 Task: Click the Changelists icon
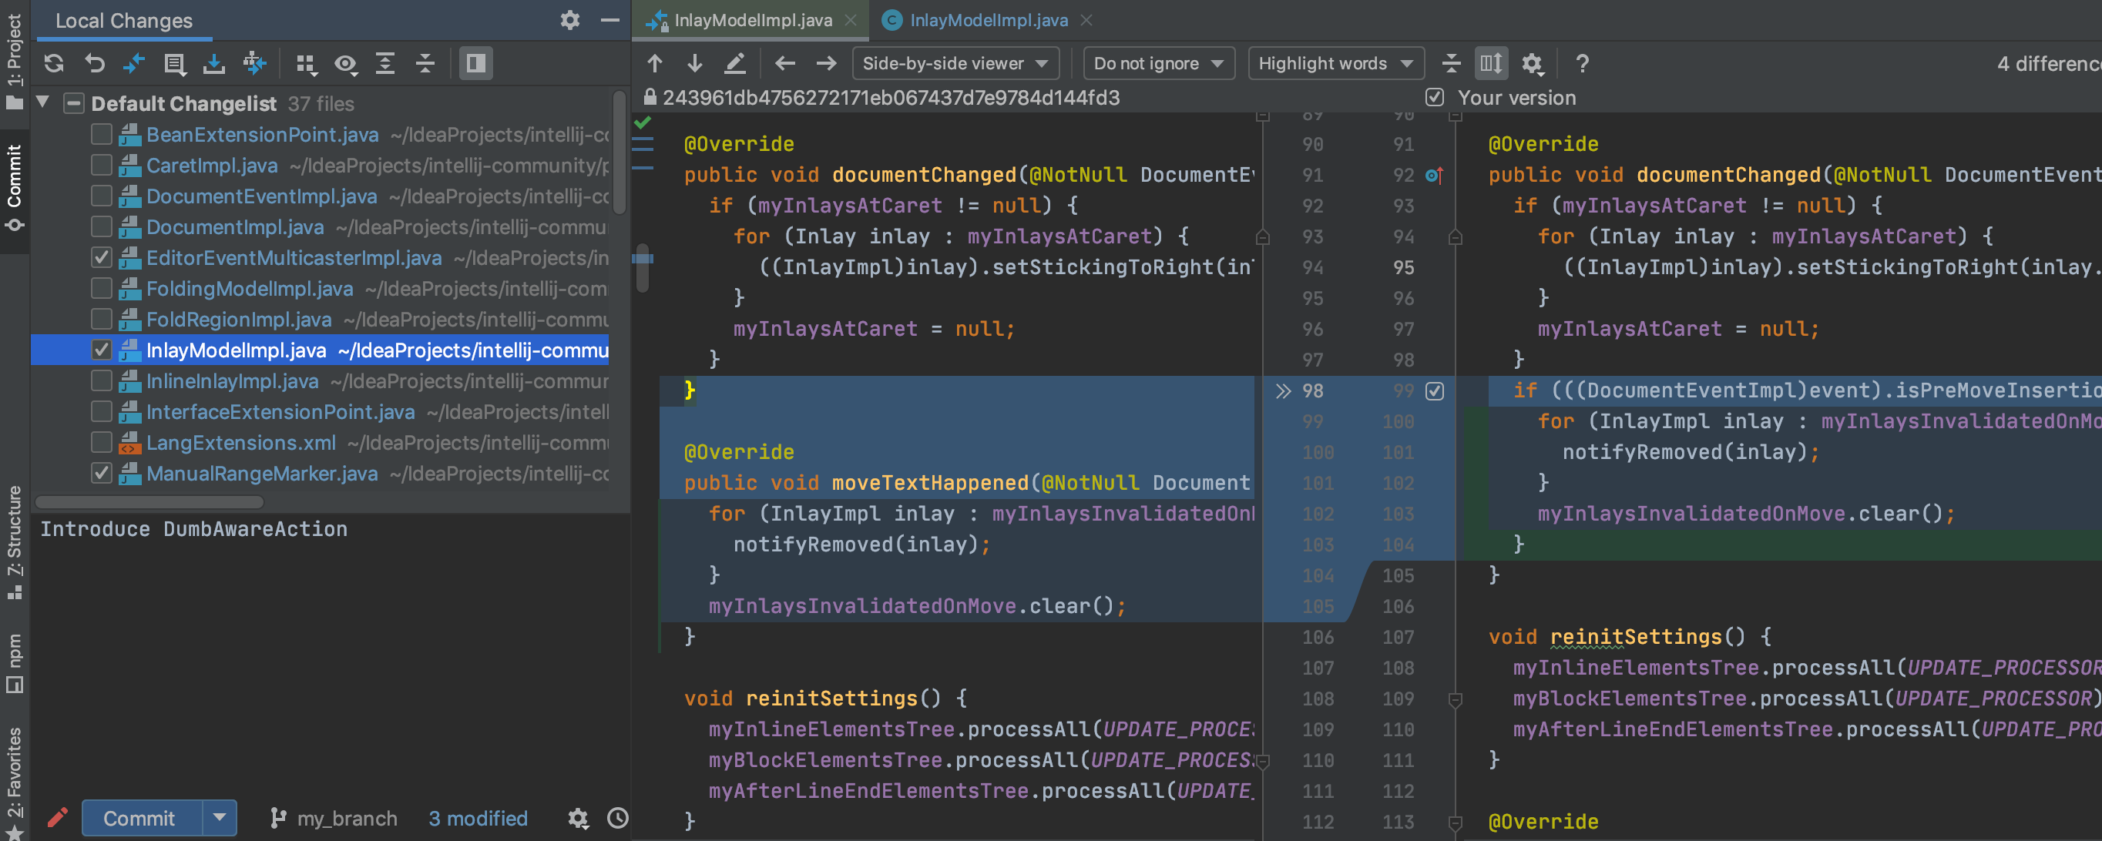point(175,64)
